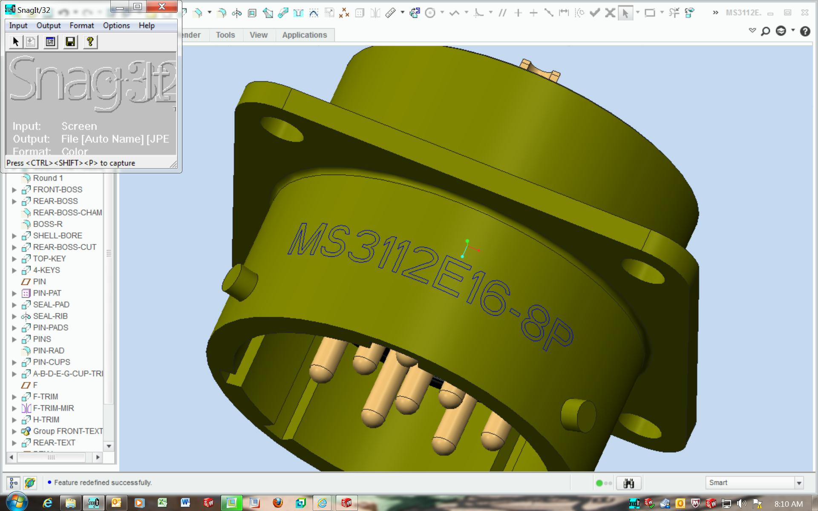The height and width of the screenshot is (511, 818).
Task: Click the X cancel toolbar icon
Action: tap(610, 13)
